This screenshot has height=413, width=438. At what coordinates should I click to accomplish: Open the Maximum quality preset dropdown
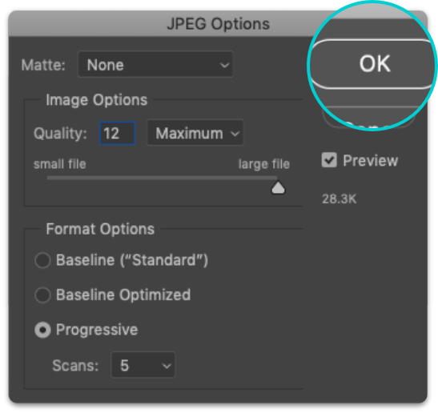click(x=195, y=133)
